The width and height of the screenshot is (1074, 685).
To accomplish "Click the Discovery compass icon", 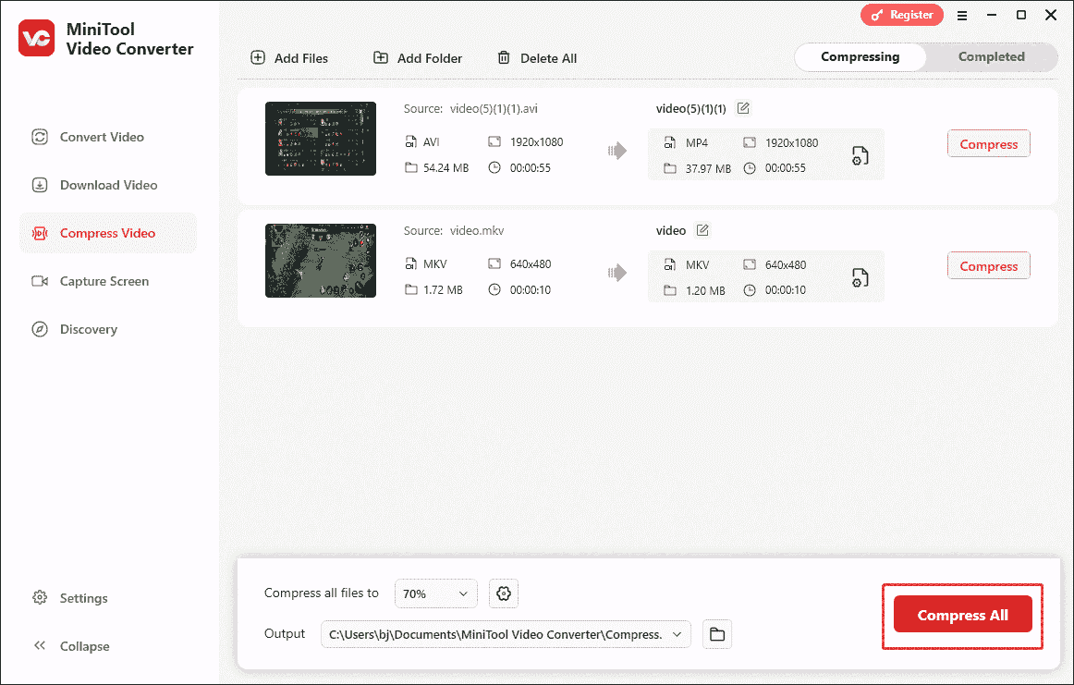I will point(40,329).
